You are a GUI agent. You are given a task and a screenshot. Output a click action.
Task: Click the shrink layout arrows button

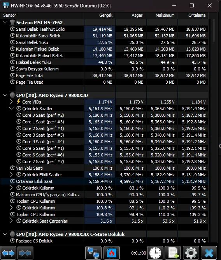(25, 253)
